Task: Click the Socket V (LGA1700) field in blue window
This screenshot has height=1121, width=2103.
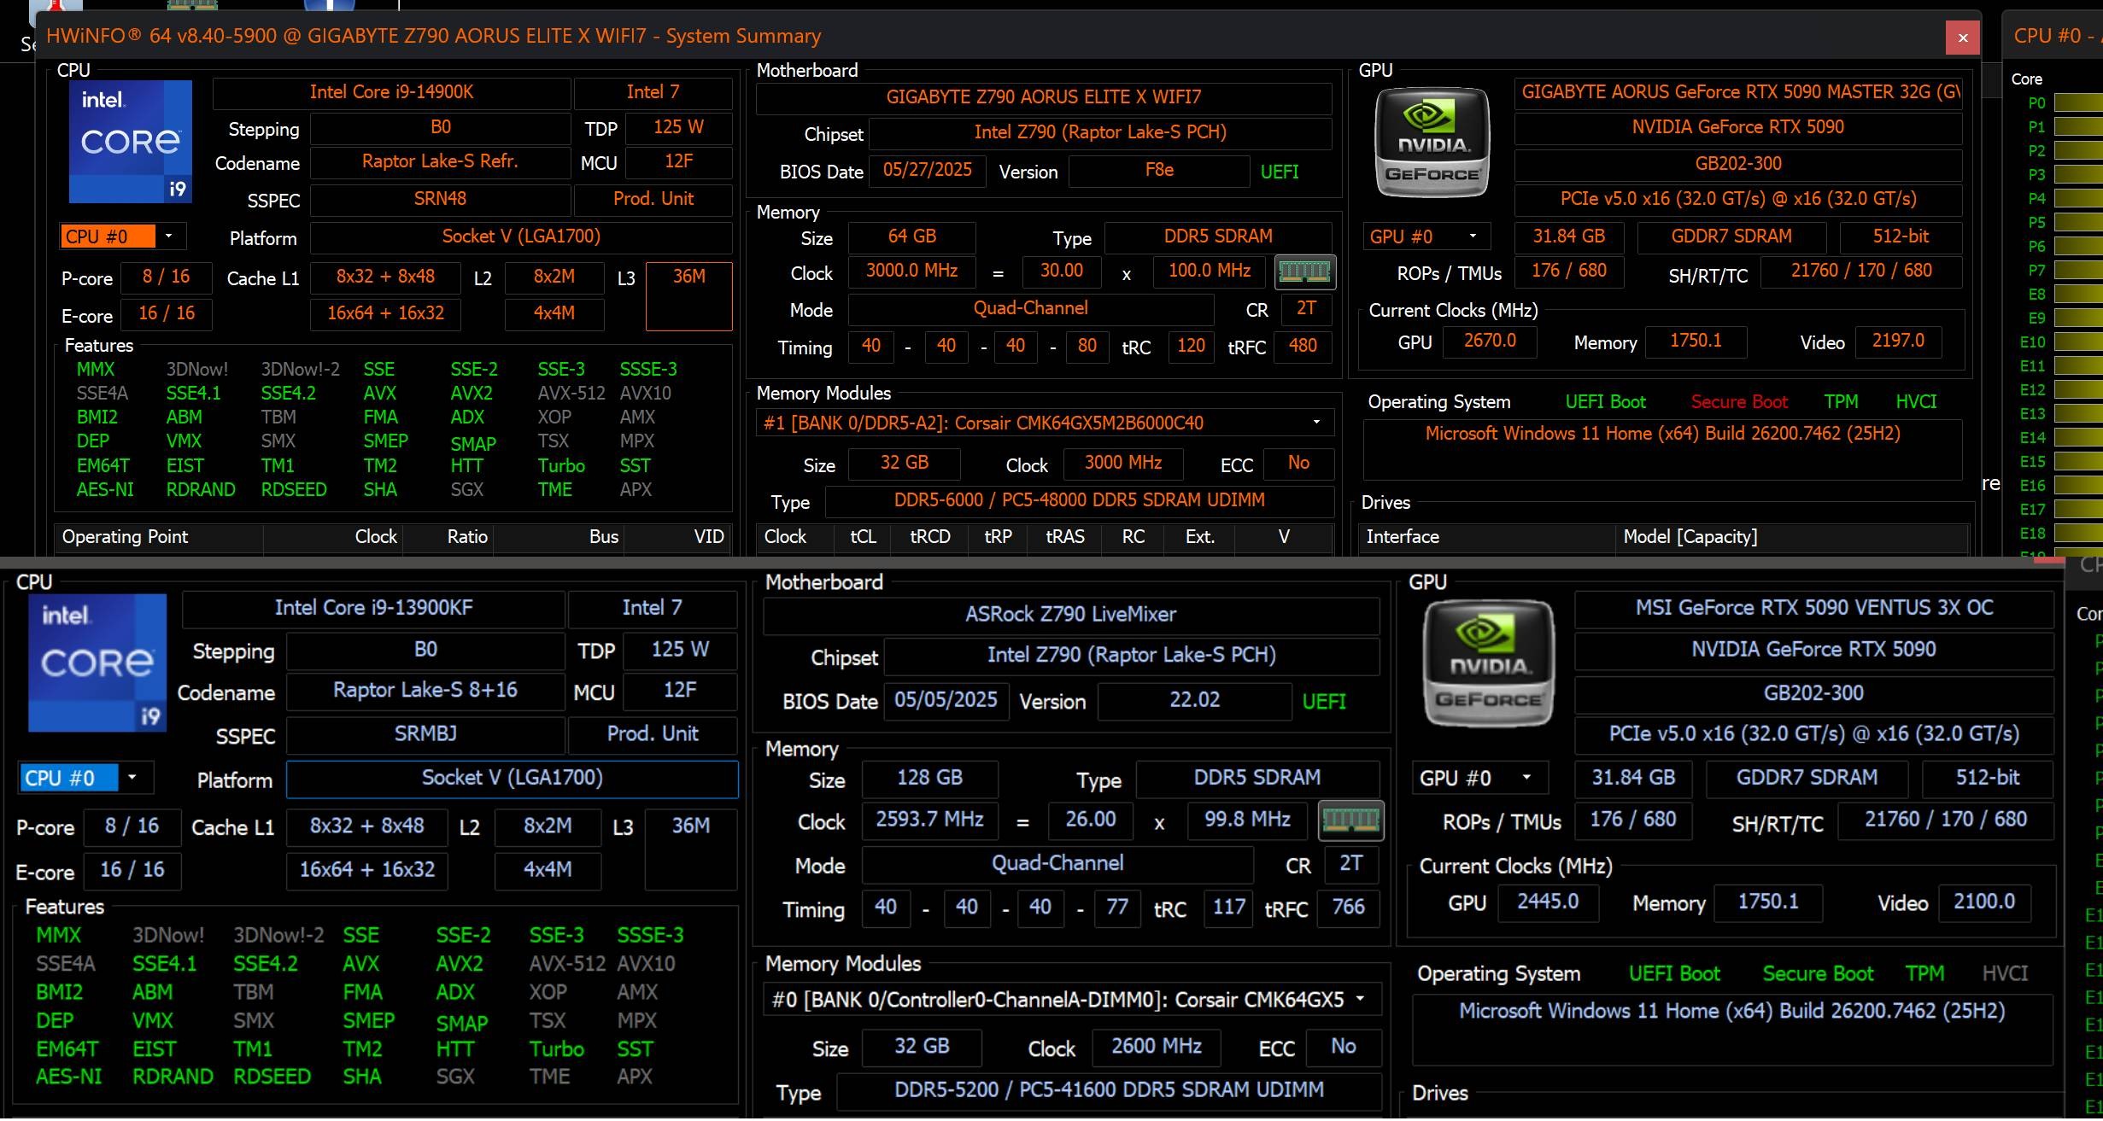Action: pos(512,779)
